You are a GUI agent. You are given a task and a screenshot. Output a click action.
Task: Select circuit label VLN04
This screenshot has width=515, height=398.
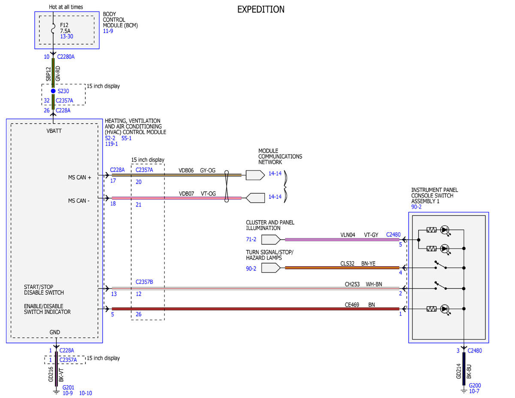(348, 235)
